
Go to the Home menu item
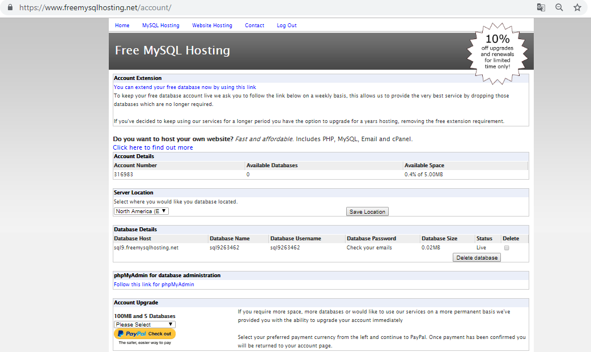tap(122, 26)
